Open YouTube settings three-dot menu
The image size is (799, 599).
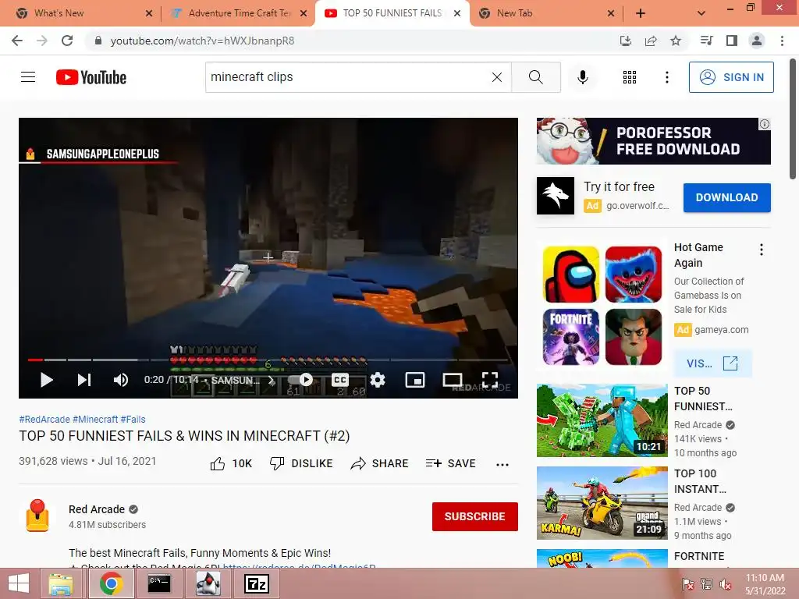(667, 77)
